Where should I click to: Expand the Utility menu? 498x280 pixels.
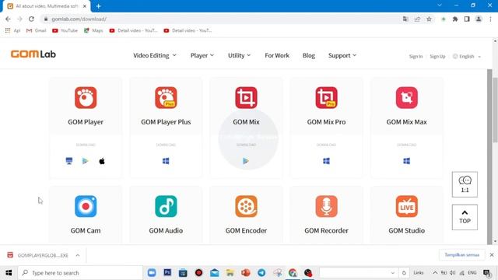(x=240, y=55)
